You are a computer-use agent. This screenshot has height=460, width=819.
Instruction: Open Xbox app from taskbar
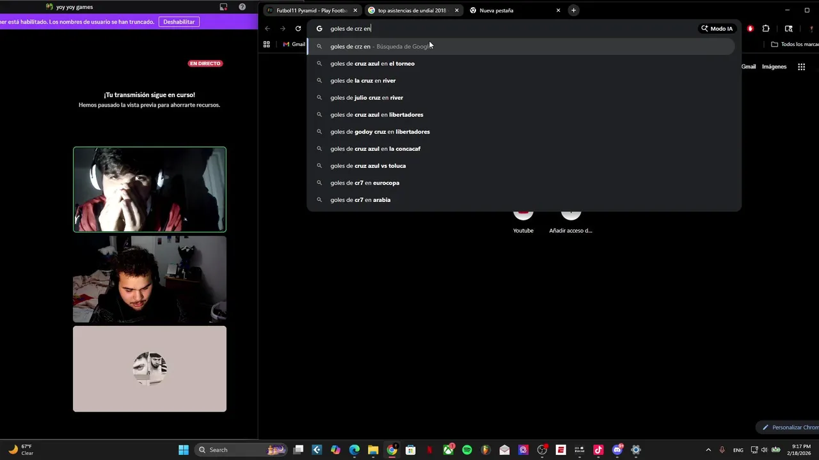(449, 450)
